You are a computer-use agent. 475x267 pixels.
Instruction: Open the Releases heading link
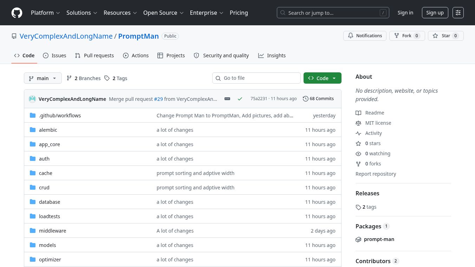tap(367, 193)
